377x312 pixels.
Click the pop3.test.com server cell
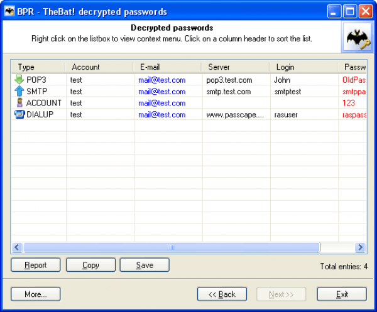click(229, 80)
